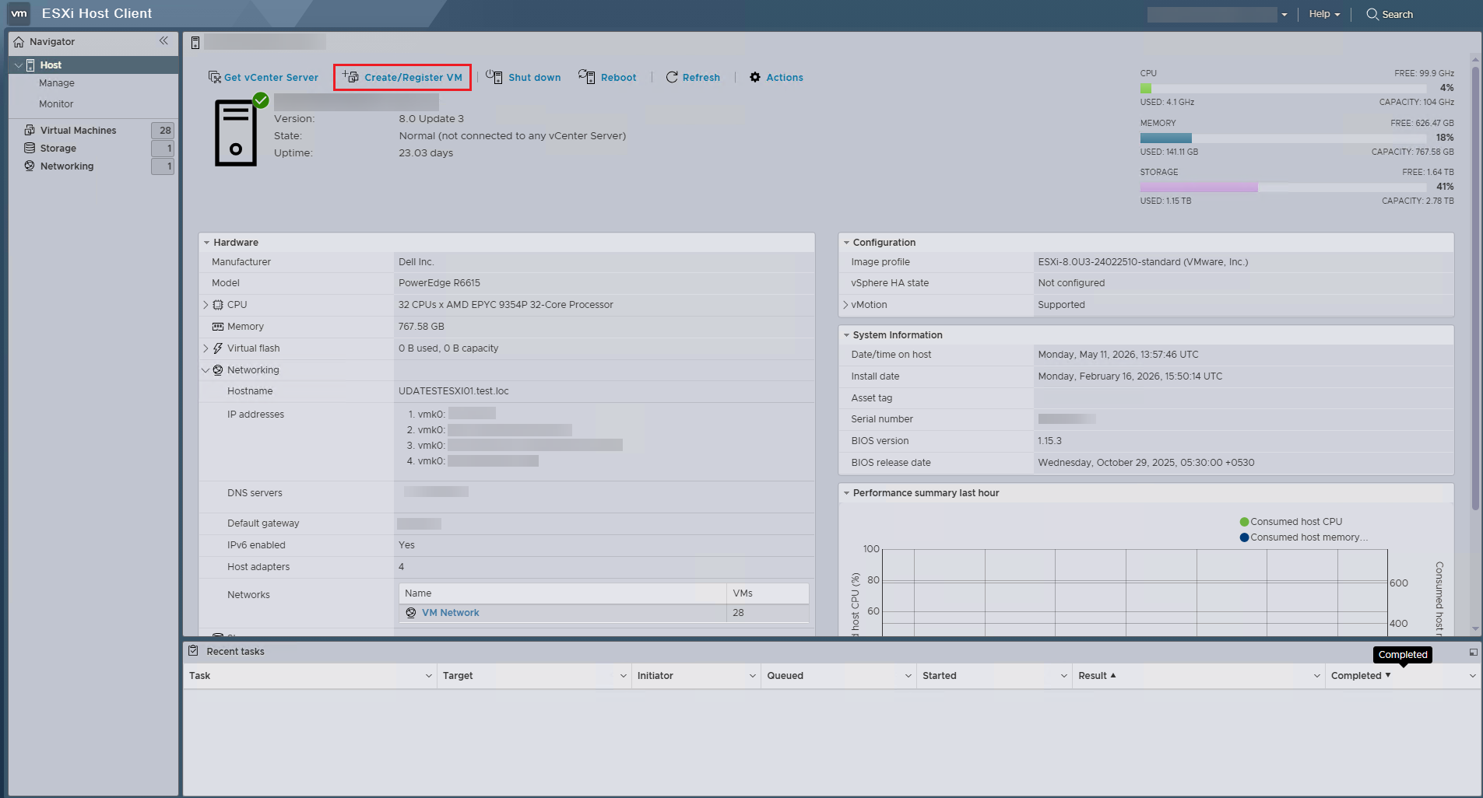Expand the vMotion row
The height and width of the screenshot is (798, 1483).
coord(845,305)
